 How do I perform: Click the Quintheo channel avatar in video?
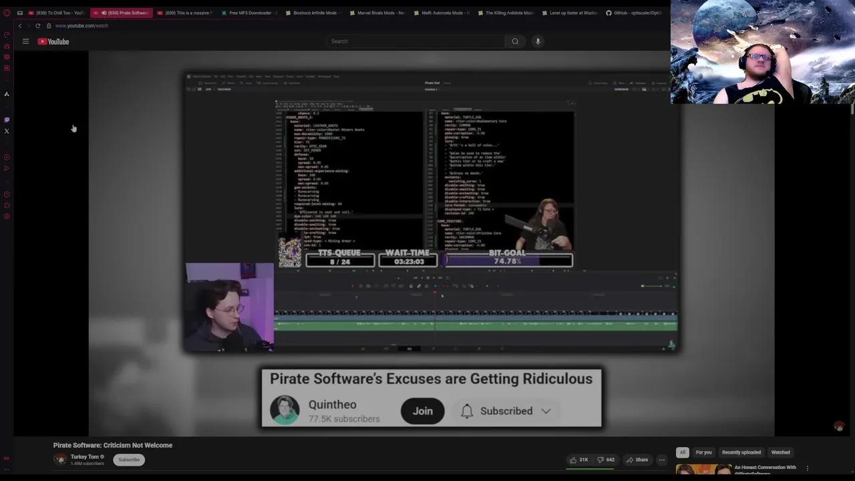[285, 410]
